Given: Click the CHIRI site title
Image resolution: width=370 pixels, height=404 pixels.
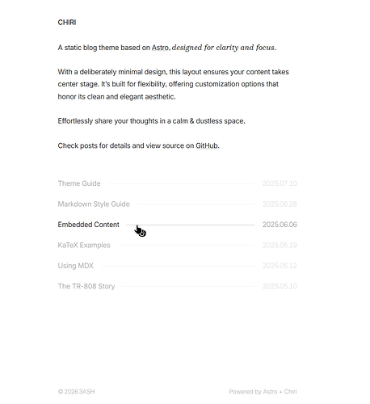Looking at the screenshot, I should [x=67, y=23].
